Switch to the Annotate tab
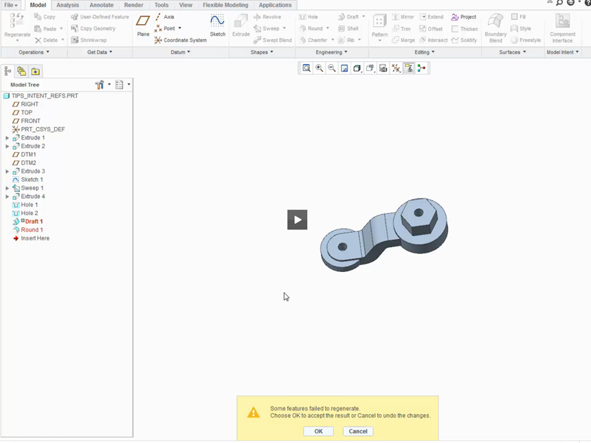The image size is (591, 443). pyautogui.click(x=102, y=5)
